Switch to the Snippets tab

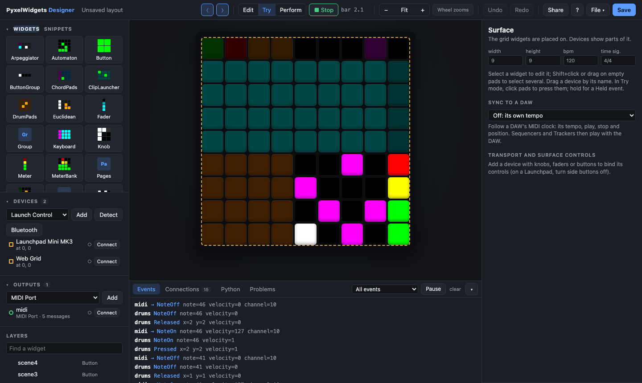tap(58, 29)
